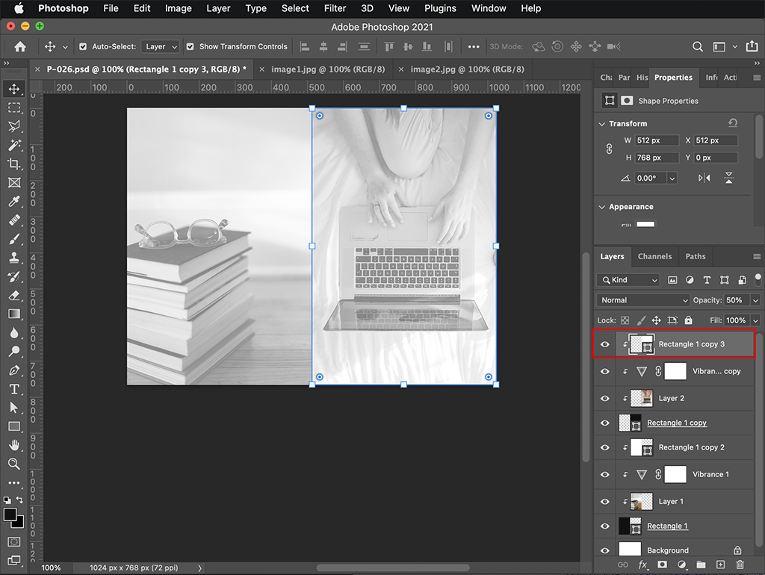765x575 pixels.
Task: Open the Kind filter dropdown
Action: (x=628, y=280)
